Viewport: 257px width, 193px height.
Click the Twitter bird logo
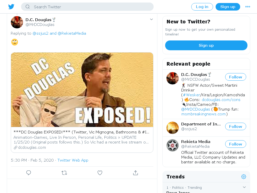[11, 7]
